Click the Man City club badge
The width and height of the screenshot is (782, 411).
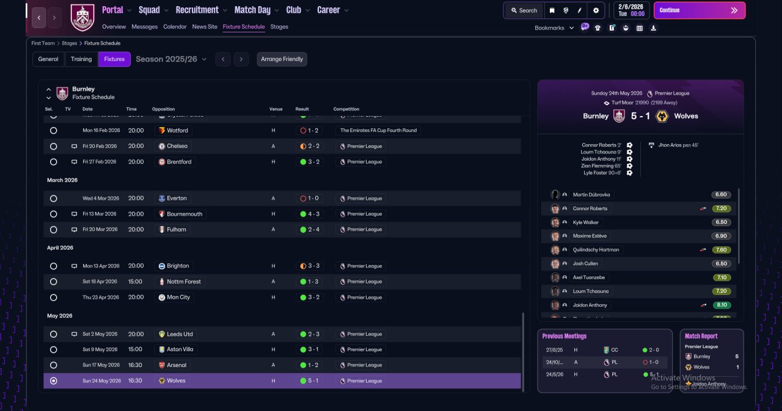161,297
